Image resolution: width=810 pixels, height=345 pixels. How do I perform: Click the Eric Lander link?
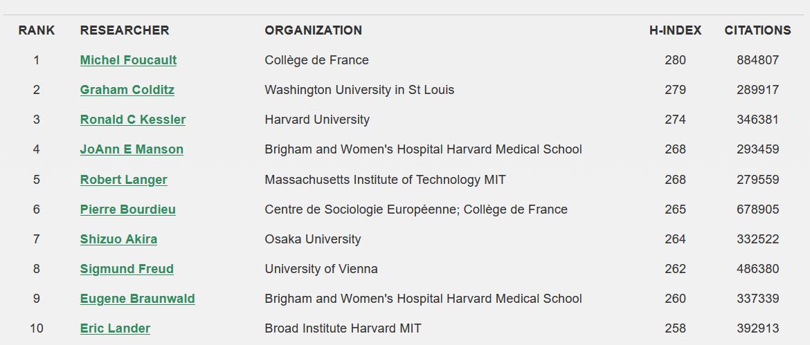(x=115, y=328)
